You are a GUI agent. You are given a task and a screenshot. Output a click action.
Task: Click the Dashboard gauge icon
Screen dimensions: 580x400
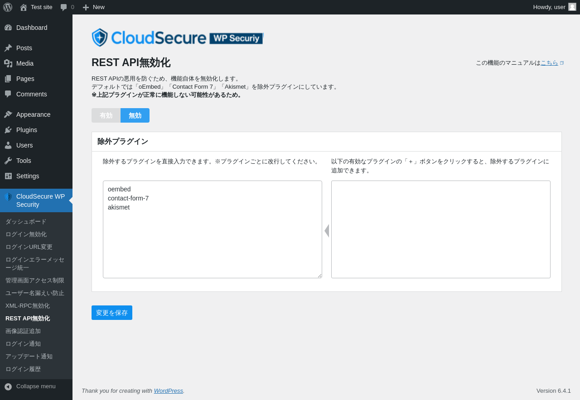click(x=8, y=28)
